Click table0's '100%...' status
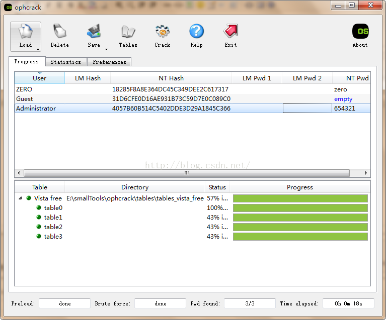The width and height of the screenshot is (386, 320). (x=217, y=208)
